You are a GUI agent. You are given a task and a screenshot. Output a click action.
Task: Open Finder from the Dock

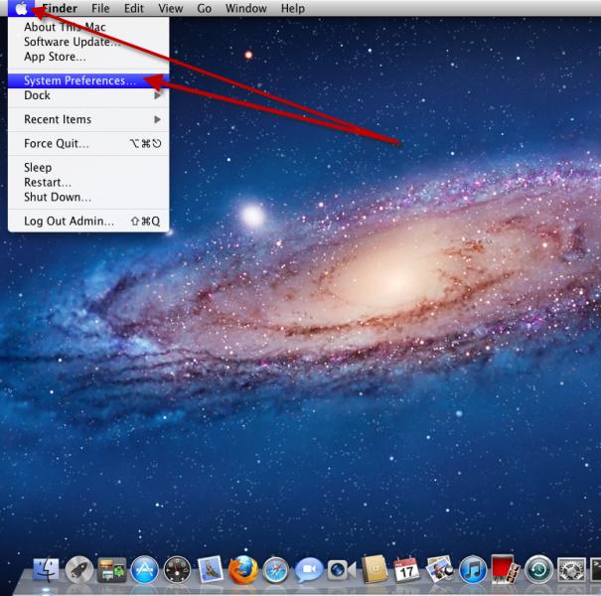tap(46, 571)
